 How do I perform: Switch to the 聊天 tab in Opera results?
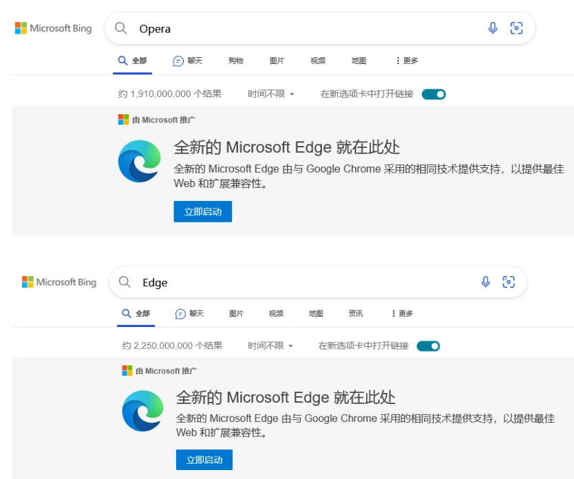(x=187, y=61)
